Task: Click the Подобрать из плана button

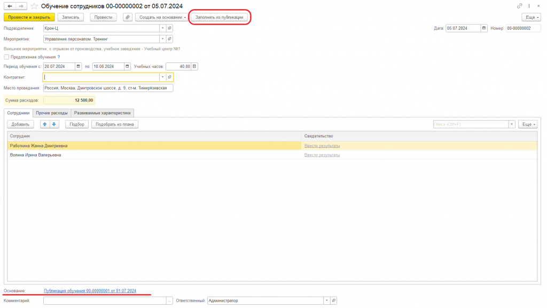Action: coord(115,124)
